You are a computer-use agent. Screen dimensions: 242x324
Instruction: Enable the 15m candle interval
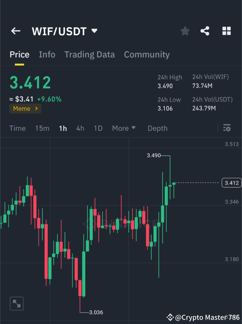(42, 128)
